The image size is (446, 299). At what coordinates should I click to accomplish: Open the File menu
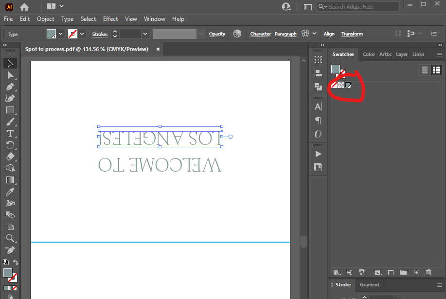pyautogui.click(x=8, y=19)
